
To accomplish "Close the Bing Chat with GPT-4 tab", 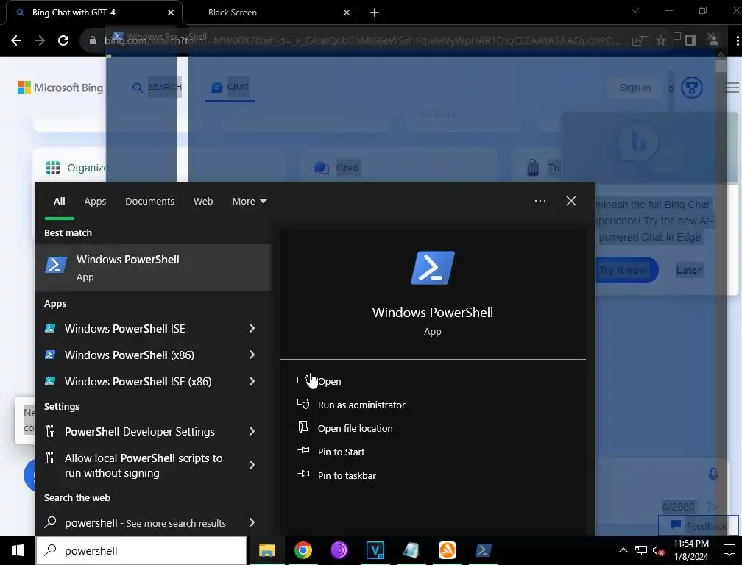I will click(170, 13).
